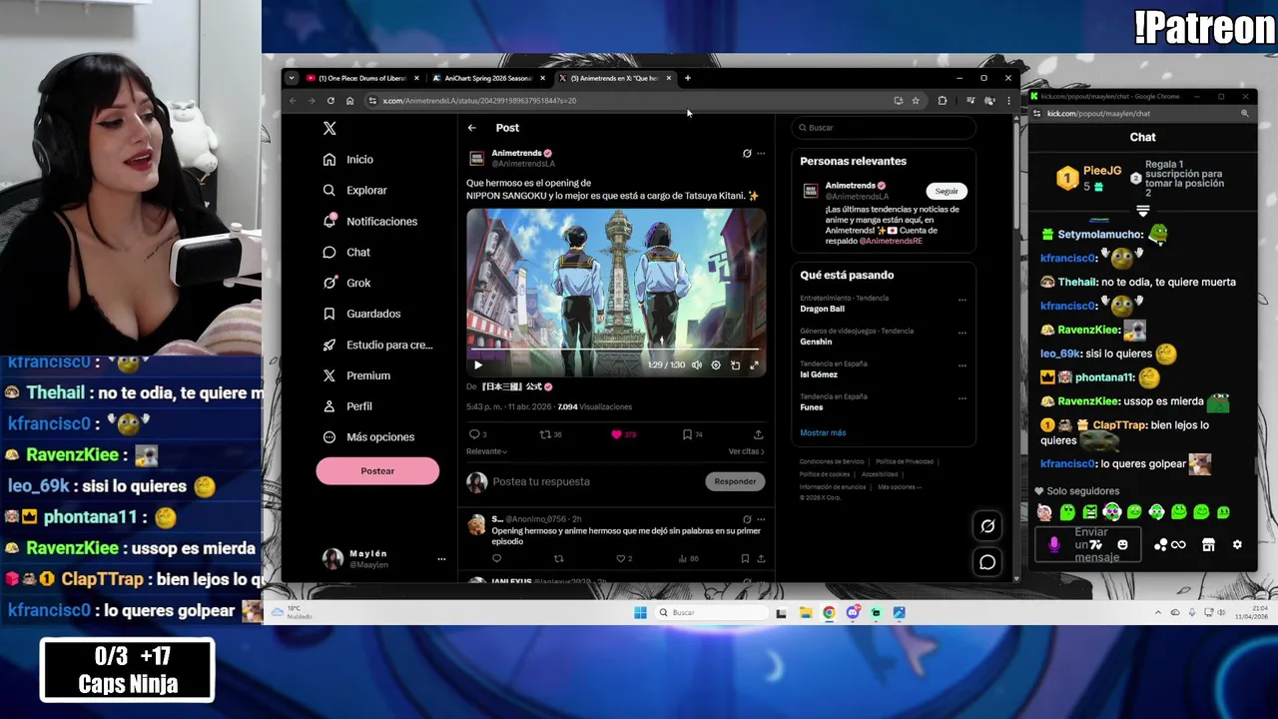
Task: Open Chat in X sidebar
Action: click(x=346, y=252)
